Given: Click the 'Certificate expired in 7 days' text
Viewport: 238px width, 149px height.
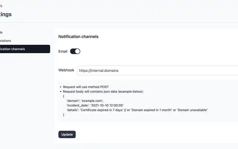Looking at the screenshot, I should (102, 110).
